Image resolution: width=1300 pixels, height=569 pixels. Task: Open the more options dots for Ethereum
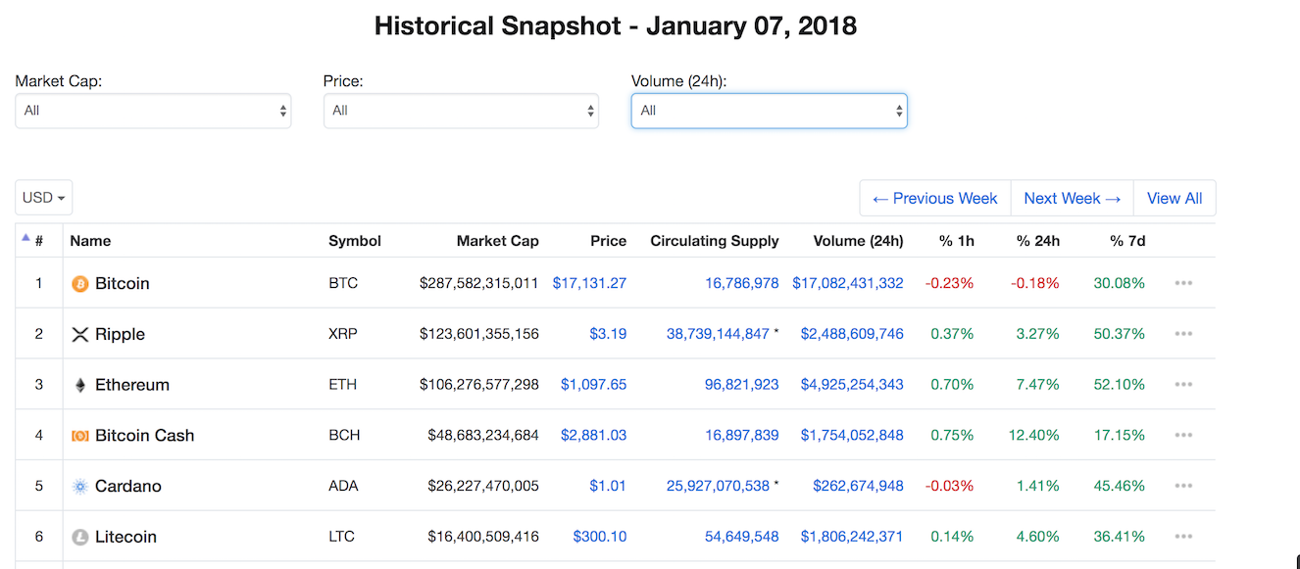click(1183, 385)
